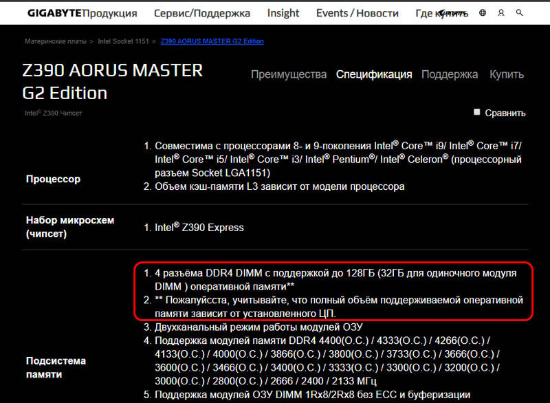Image resolution: width=550 pixels, height=403 pixels.
Task: Open the Купить tab
Action: pos(507,74)
